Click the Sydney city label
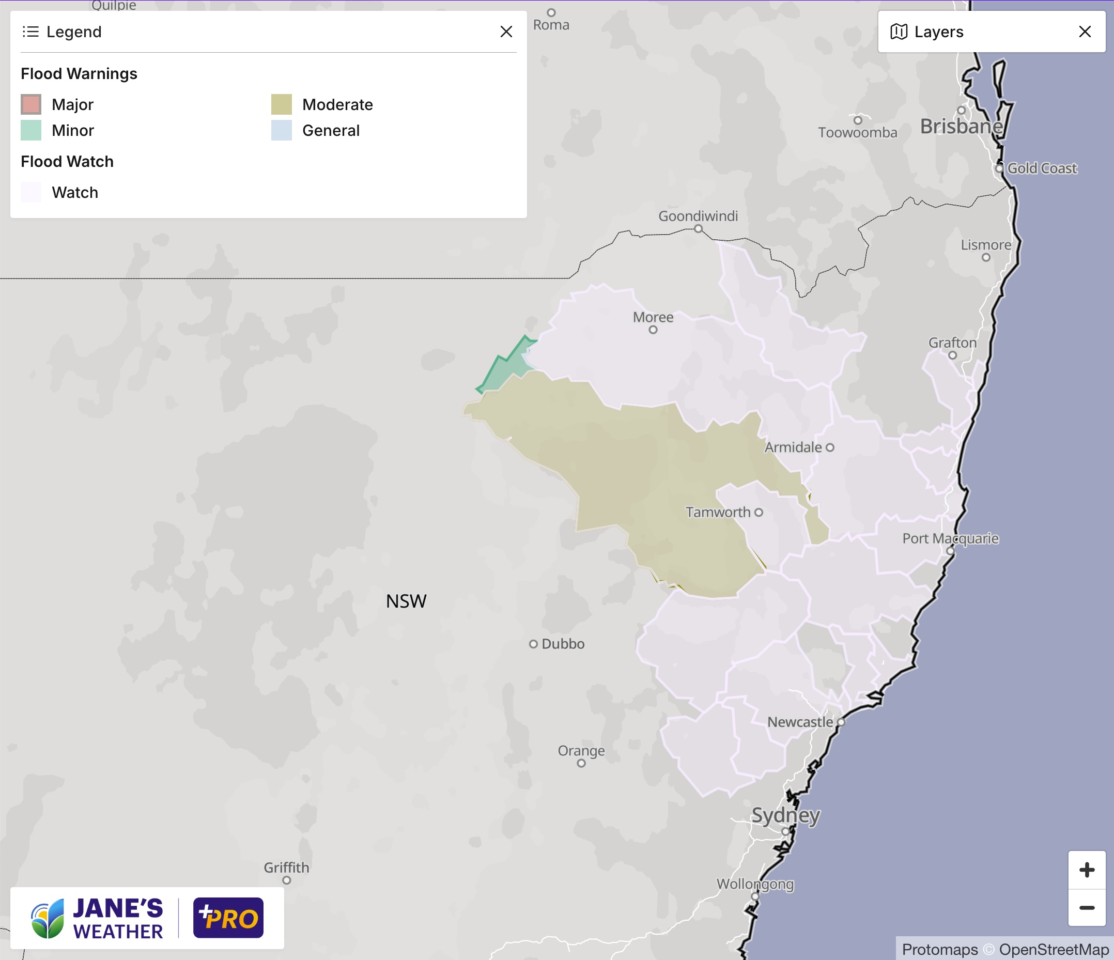 tap(785, 815)
